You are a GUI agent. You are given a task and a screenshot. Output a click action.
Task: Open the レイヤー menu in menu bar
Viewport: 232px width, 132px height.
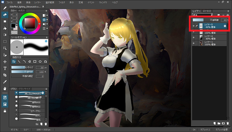(x=38, y=3)
